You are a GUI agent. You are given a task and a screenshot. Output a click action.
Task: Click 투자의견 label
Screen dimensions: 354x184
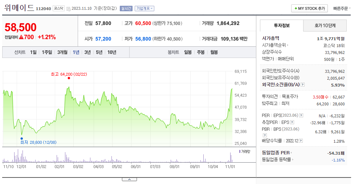(269, 97)
